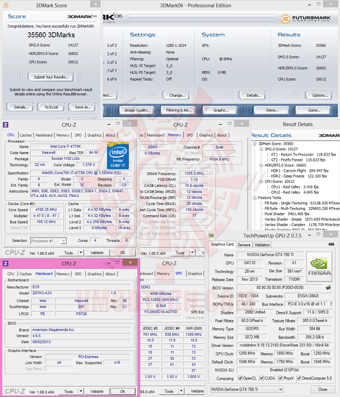Click Submit Your Results button

[x=51, y=77]
